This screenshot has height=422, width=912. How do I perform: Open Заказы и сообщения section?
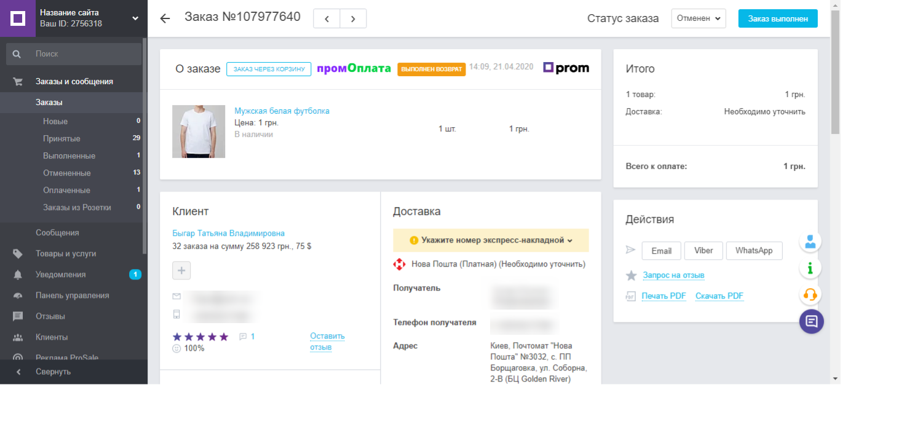(74, 82)
